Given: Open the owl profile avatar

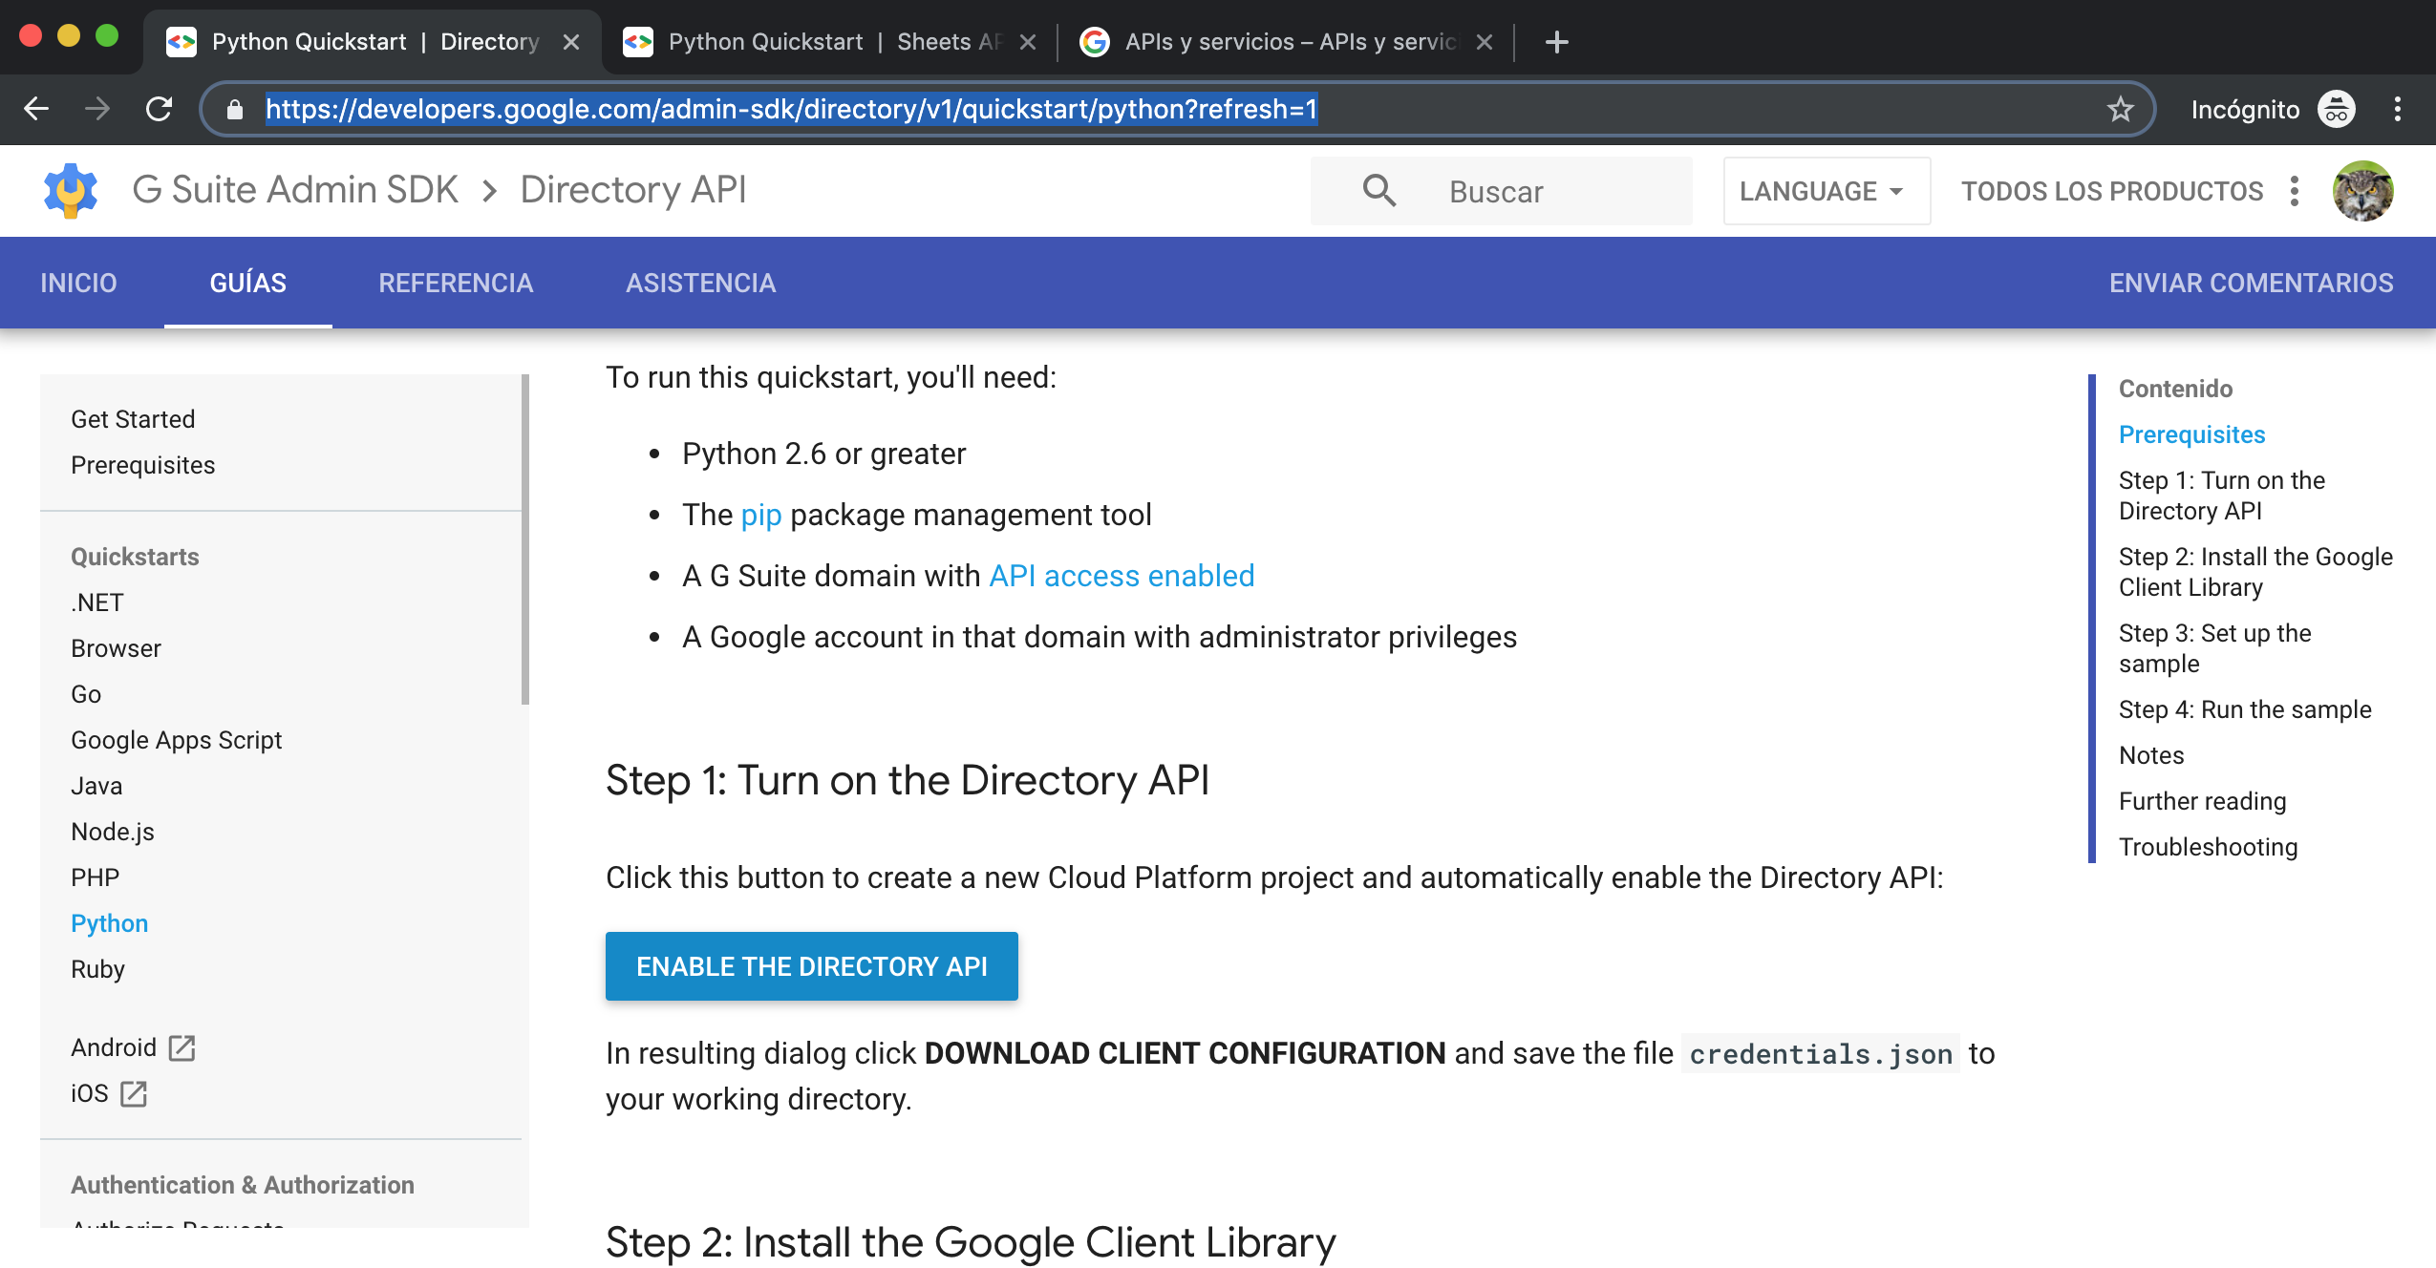Looking at the screenshot, I should click(2362, 191).
